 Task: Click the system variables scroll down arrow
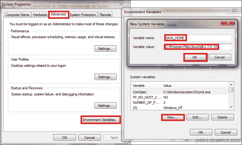click(x=231, y=107)
